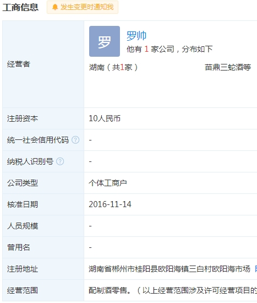257x303 pixels.
Task: Click the 注册地址 row label
Action: 23,269
